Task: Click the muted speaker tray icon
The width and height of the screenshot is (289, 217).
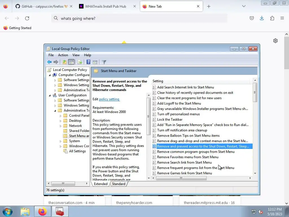Action: (260, 212)
